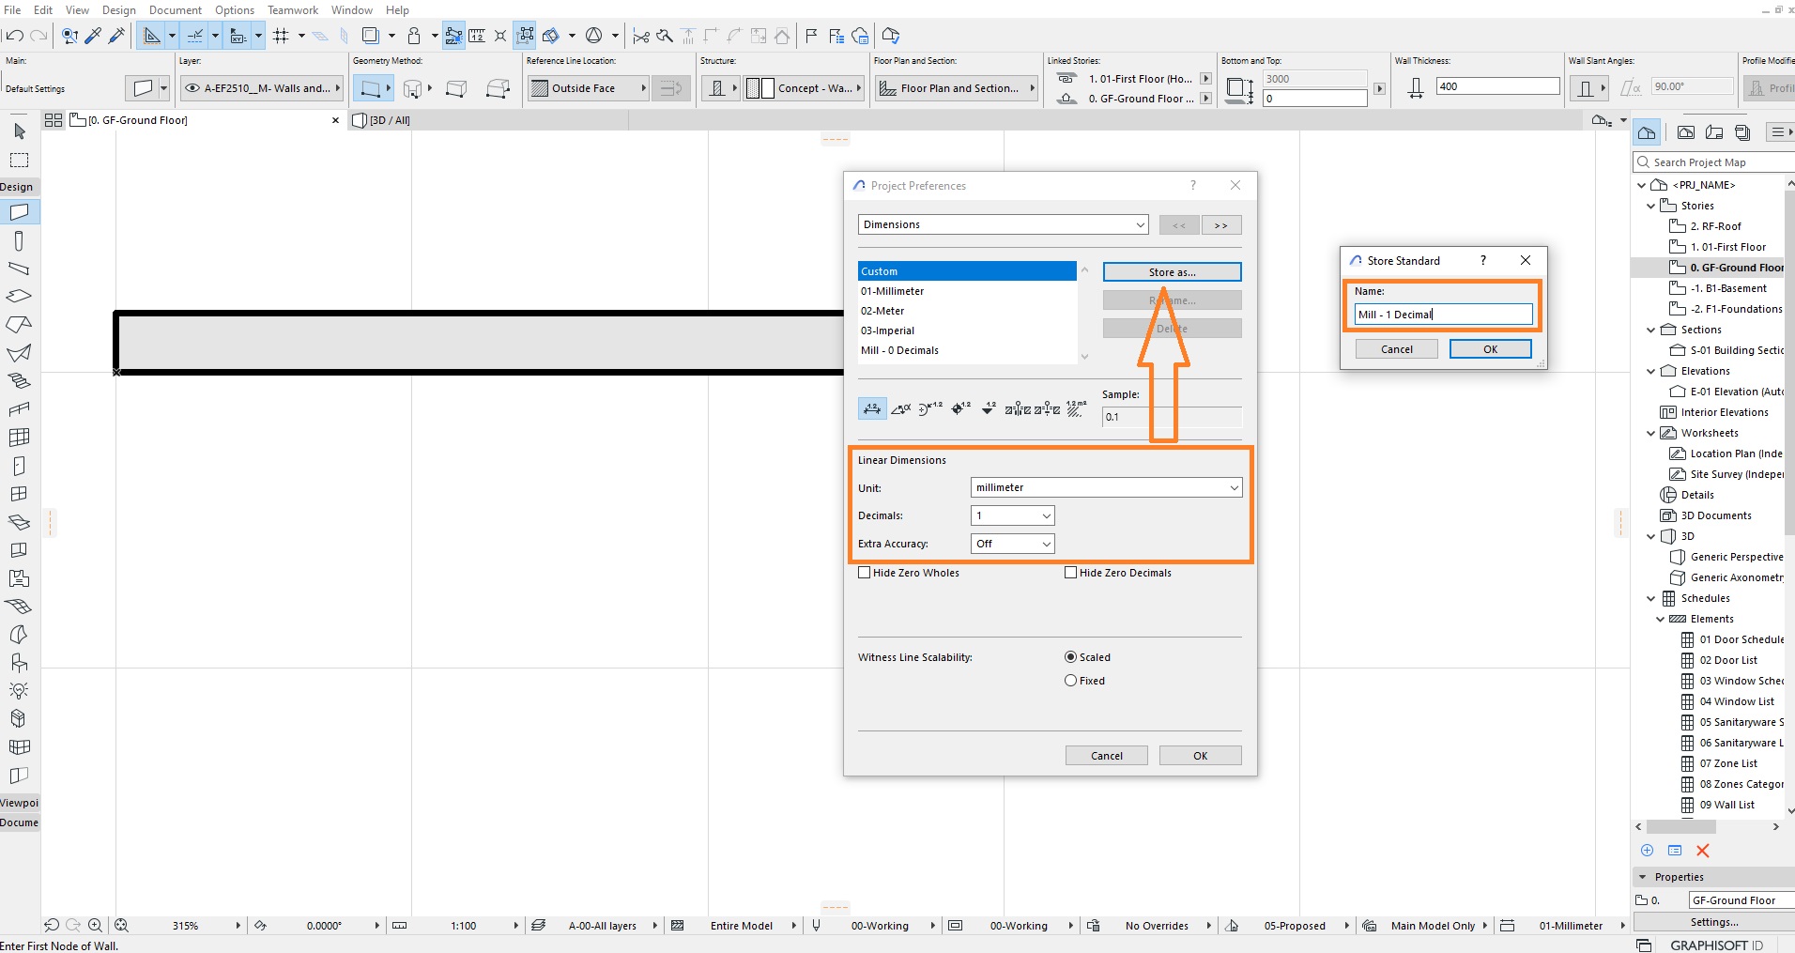Open the Decimals dropdown

click(1012, 515)
